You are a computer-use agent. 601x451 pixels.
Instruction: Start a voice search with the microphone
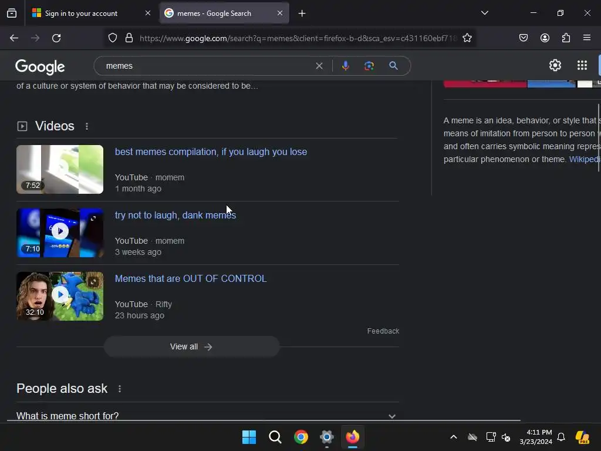[x=345, y=66]
